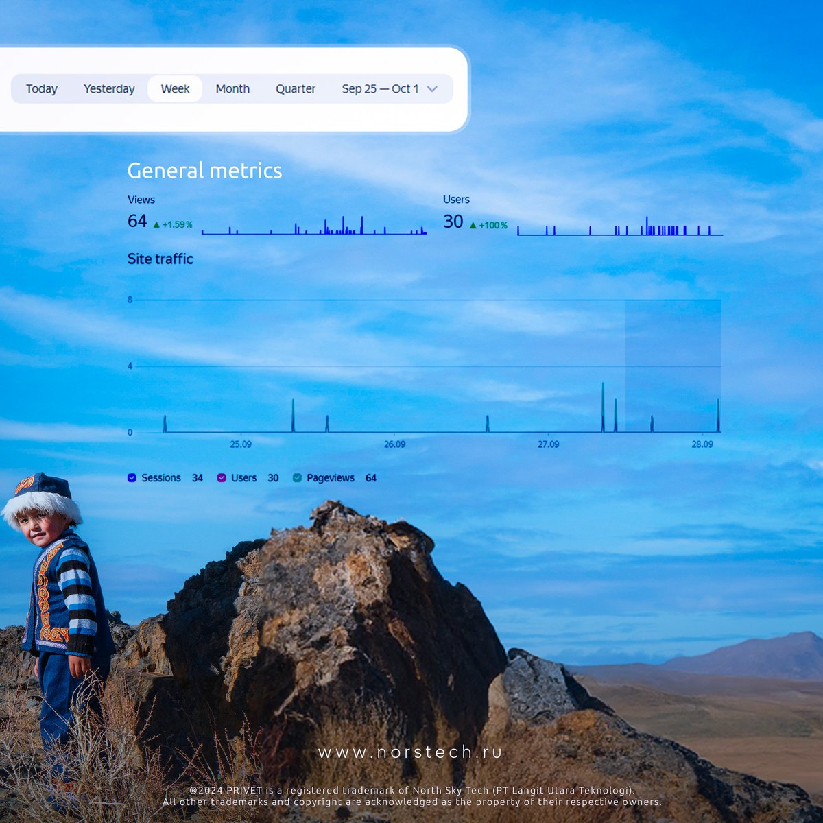823x823 pixels.
Task: Click the Sessions count 34
Action: (198, 478)
